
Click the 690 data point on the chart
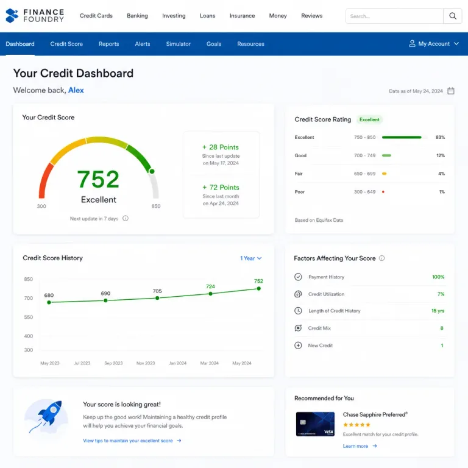pos(105,300)
